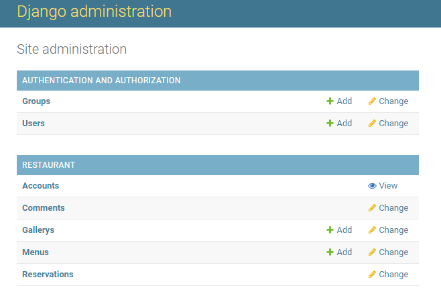Click the pencil icon in Users row
Screen dimensions: 441x294
click(x=372, y=123)
